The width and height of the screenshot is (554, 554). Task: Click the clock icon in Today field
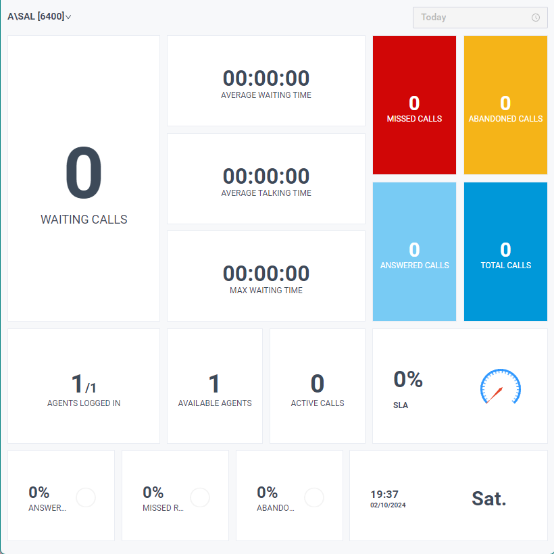(536, 18)
